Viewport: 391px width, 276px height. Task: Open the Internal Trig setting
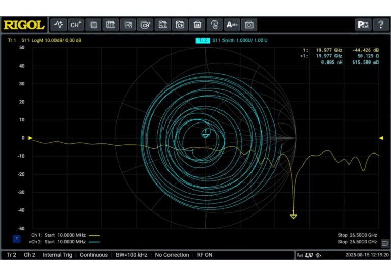click(58, 255)
